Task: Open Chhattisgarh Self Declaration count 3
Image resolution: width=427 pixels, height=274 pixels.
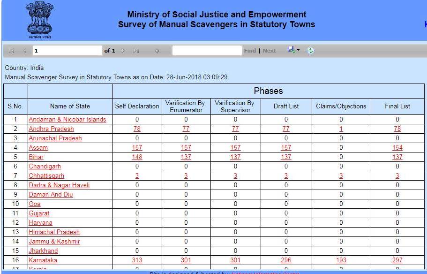Action: 137,176
